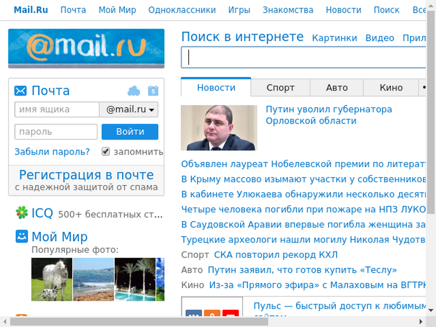The width and height of the screenshot is (436, 327).
Task: Open the headline about пожаре на НПЗ
Action: click(x=303, y=209)
